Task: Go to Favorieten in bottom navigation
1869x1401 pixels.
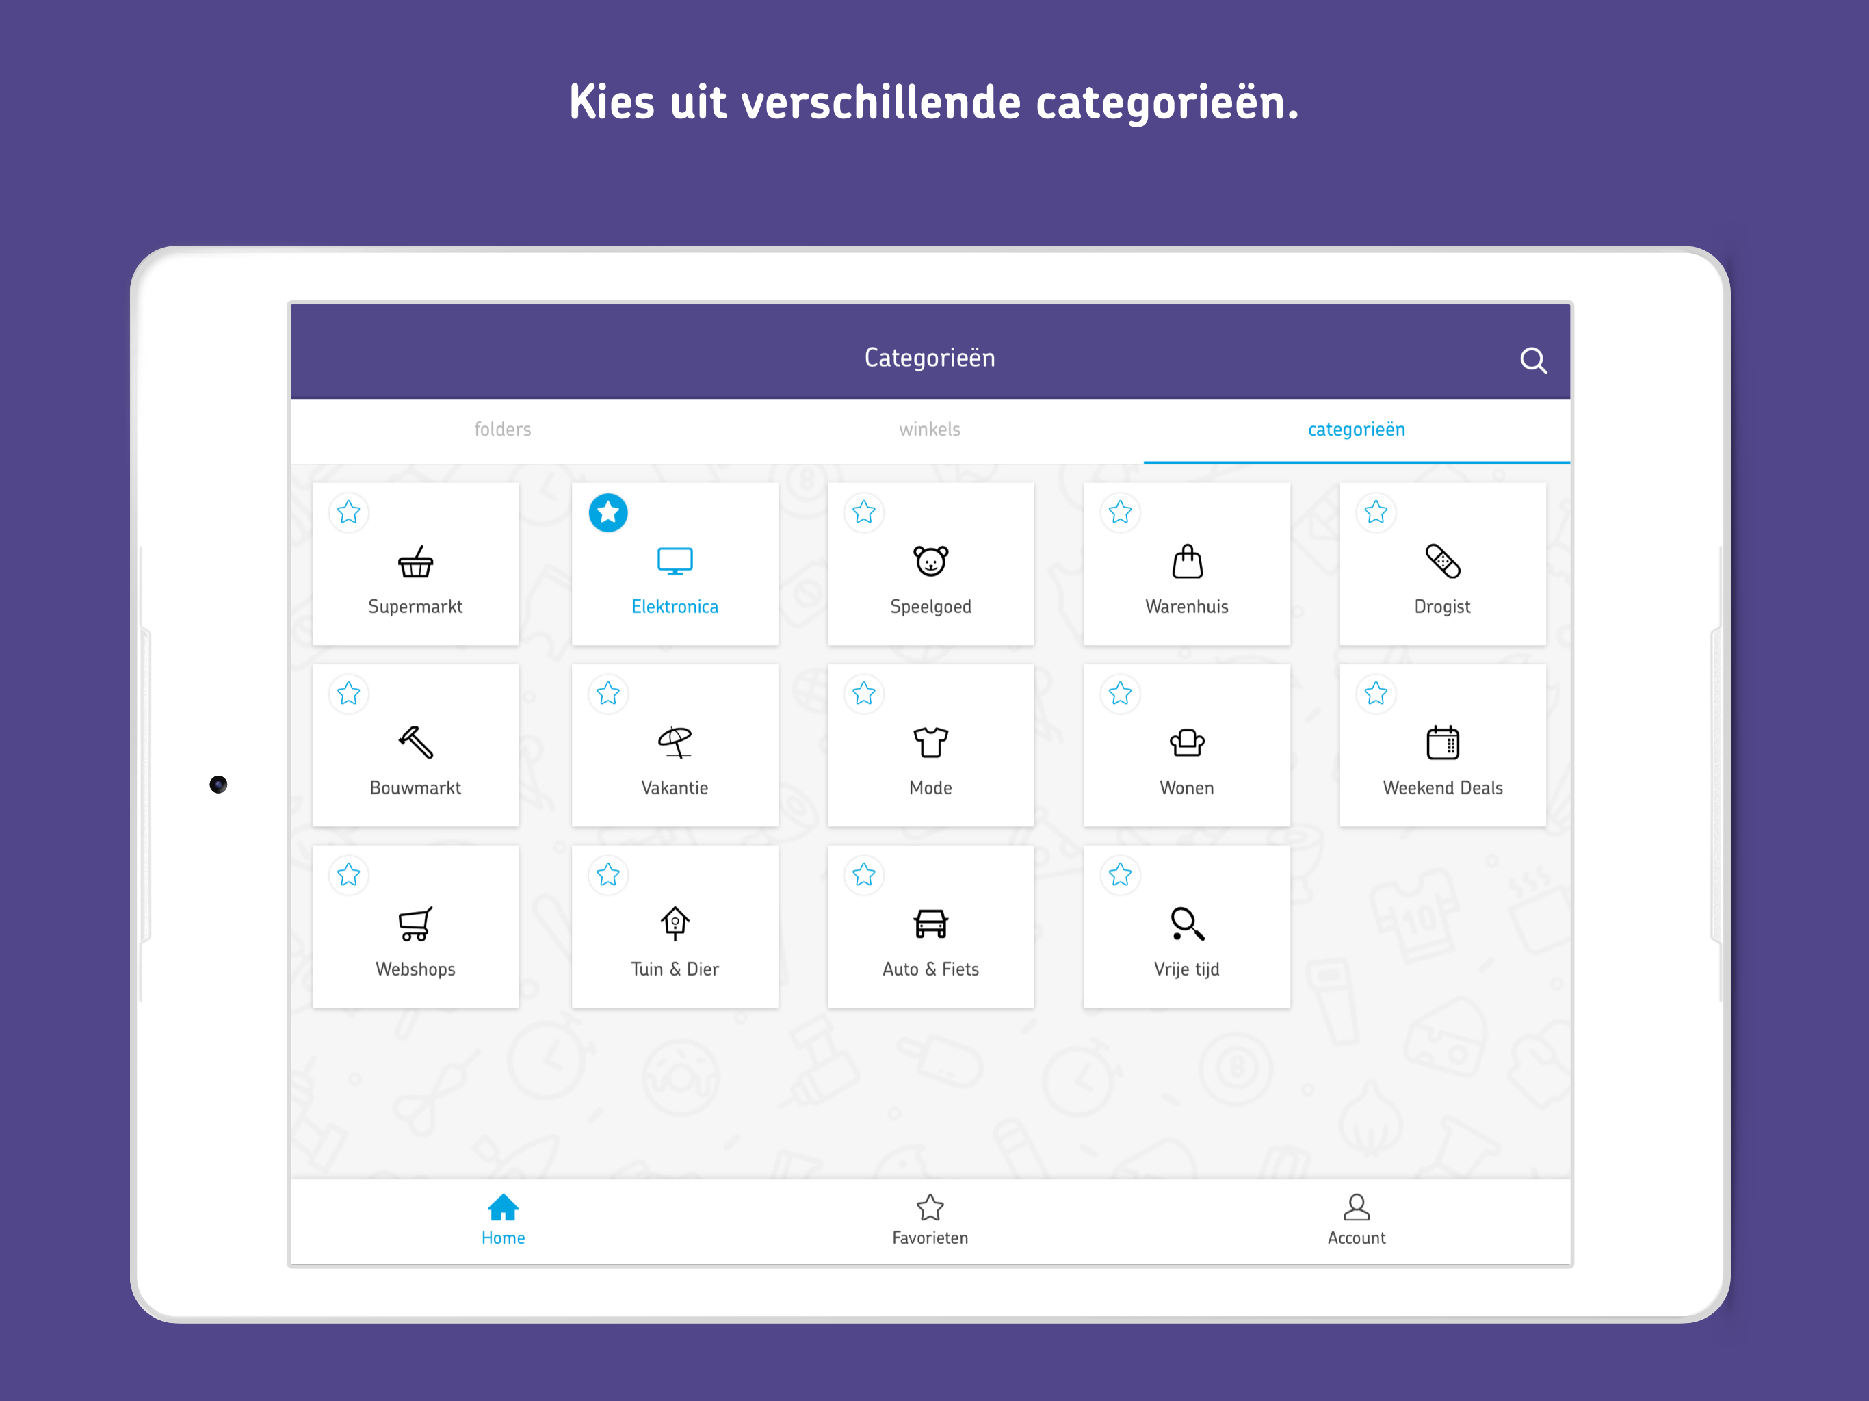Action: click(930, 1219)
